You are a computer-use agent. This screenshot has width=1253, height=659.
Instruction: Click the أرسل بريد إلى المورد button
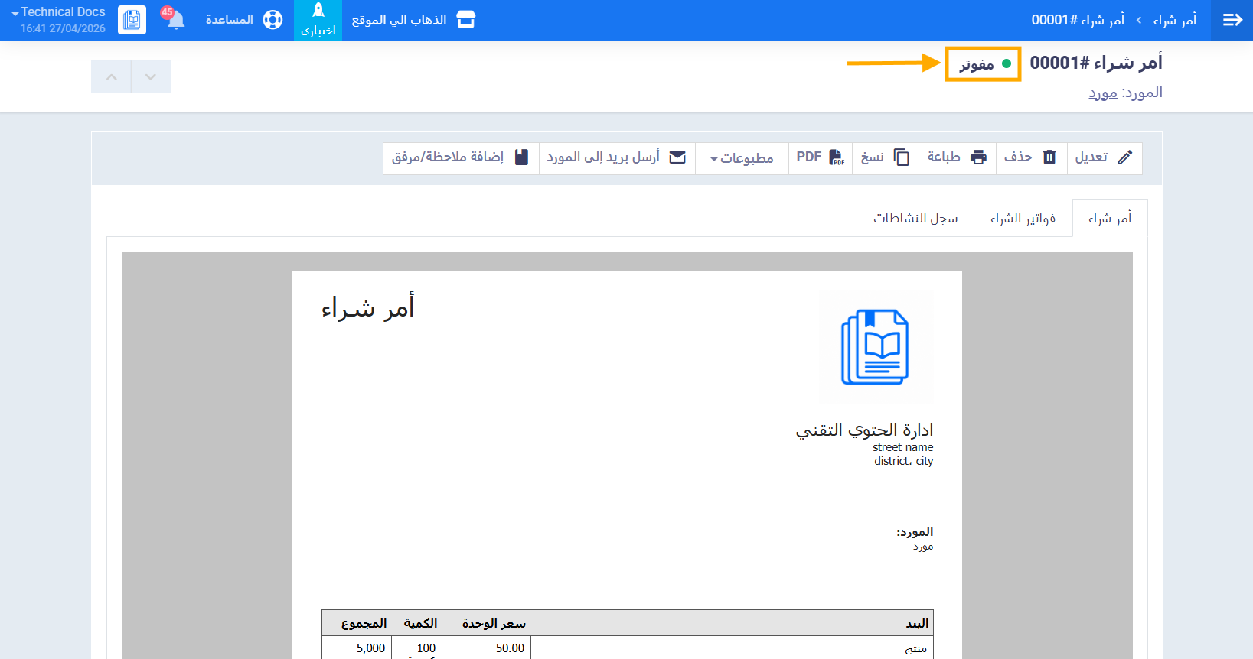coord(616,157)
